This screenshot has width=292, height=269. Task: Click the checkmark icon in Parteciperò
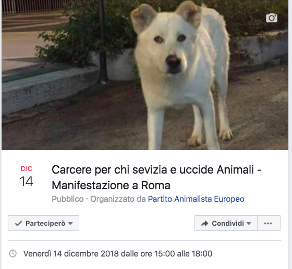pyautogui.click(x=18, y=223)
